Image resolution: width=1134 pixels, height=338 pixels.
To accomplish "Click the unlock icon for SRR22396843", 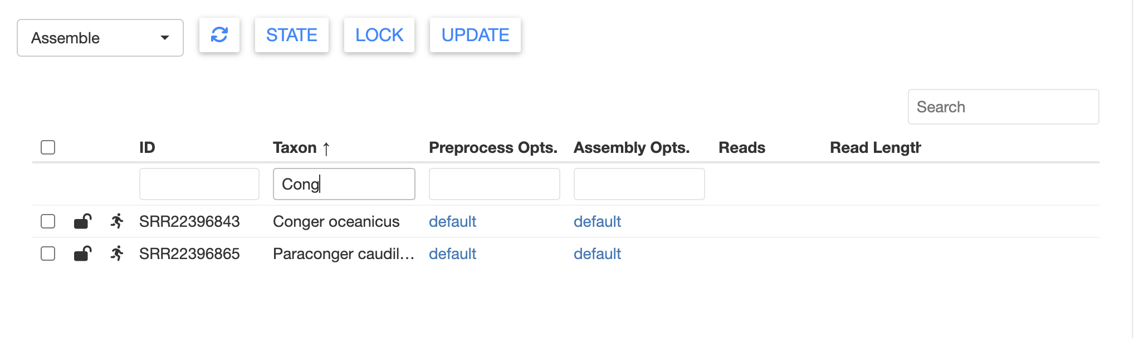I will point(82,221).
